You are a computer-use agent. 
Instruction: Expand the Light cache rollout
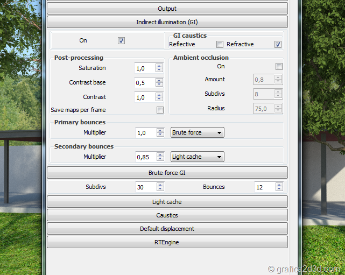167,202
